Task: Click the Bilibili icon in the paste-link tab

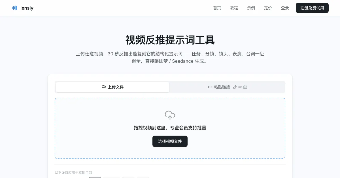Action: (x=245, y=87)
